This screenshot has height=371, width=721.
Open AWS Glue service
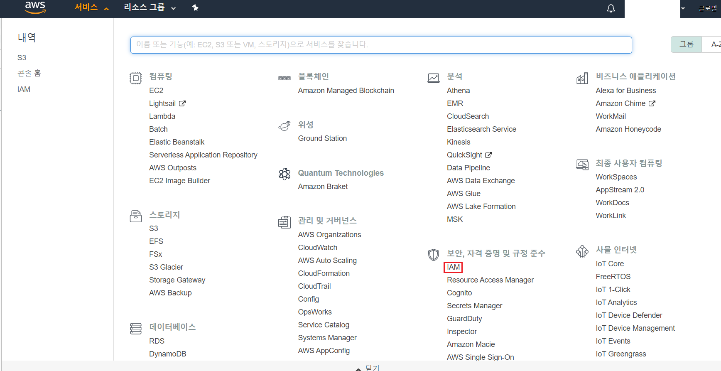[463, 194]
